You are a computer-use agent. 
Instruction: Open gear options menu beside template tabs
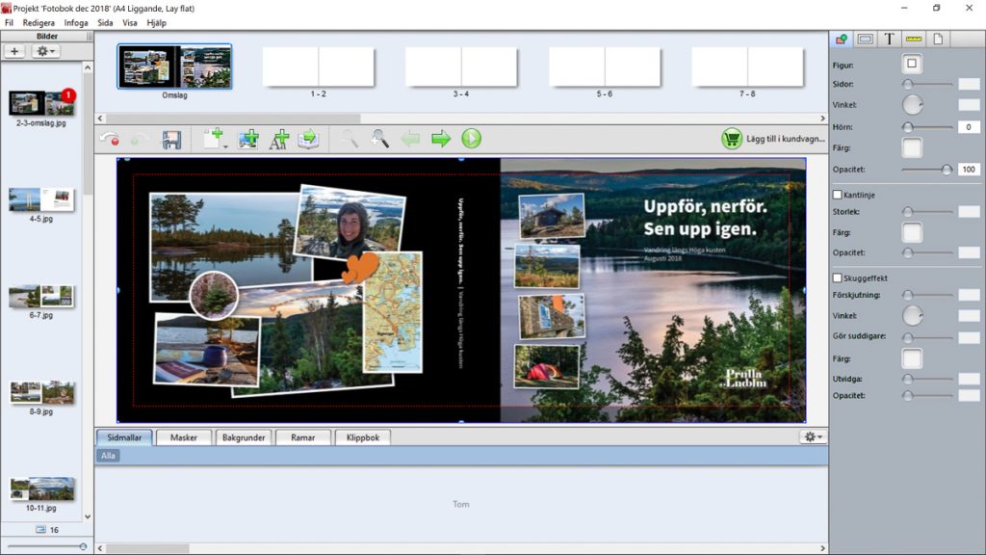tap(813, 436)
